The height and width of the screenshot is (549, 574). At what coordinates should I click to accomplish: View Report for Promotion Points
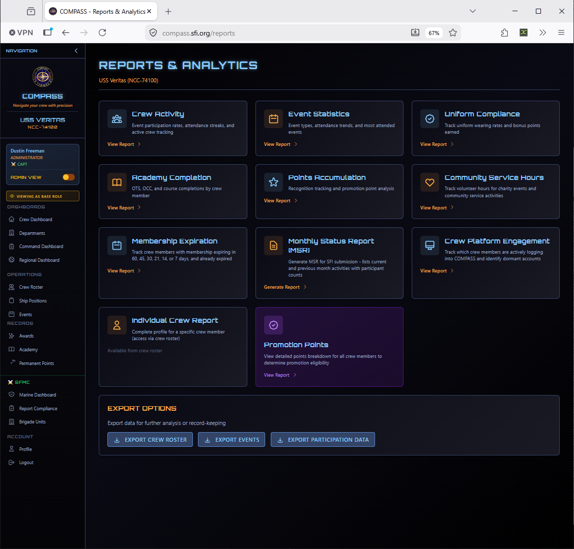pyautogui.click(x=280, y=375)
